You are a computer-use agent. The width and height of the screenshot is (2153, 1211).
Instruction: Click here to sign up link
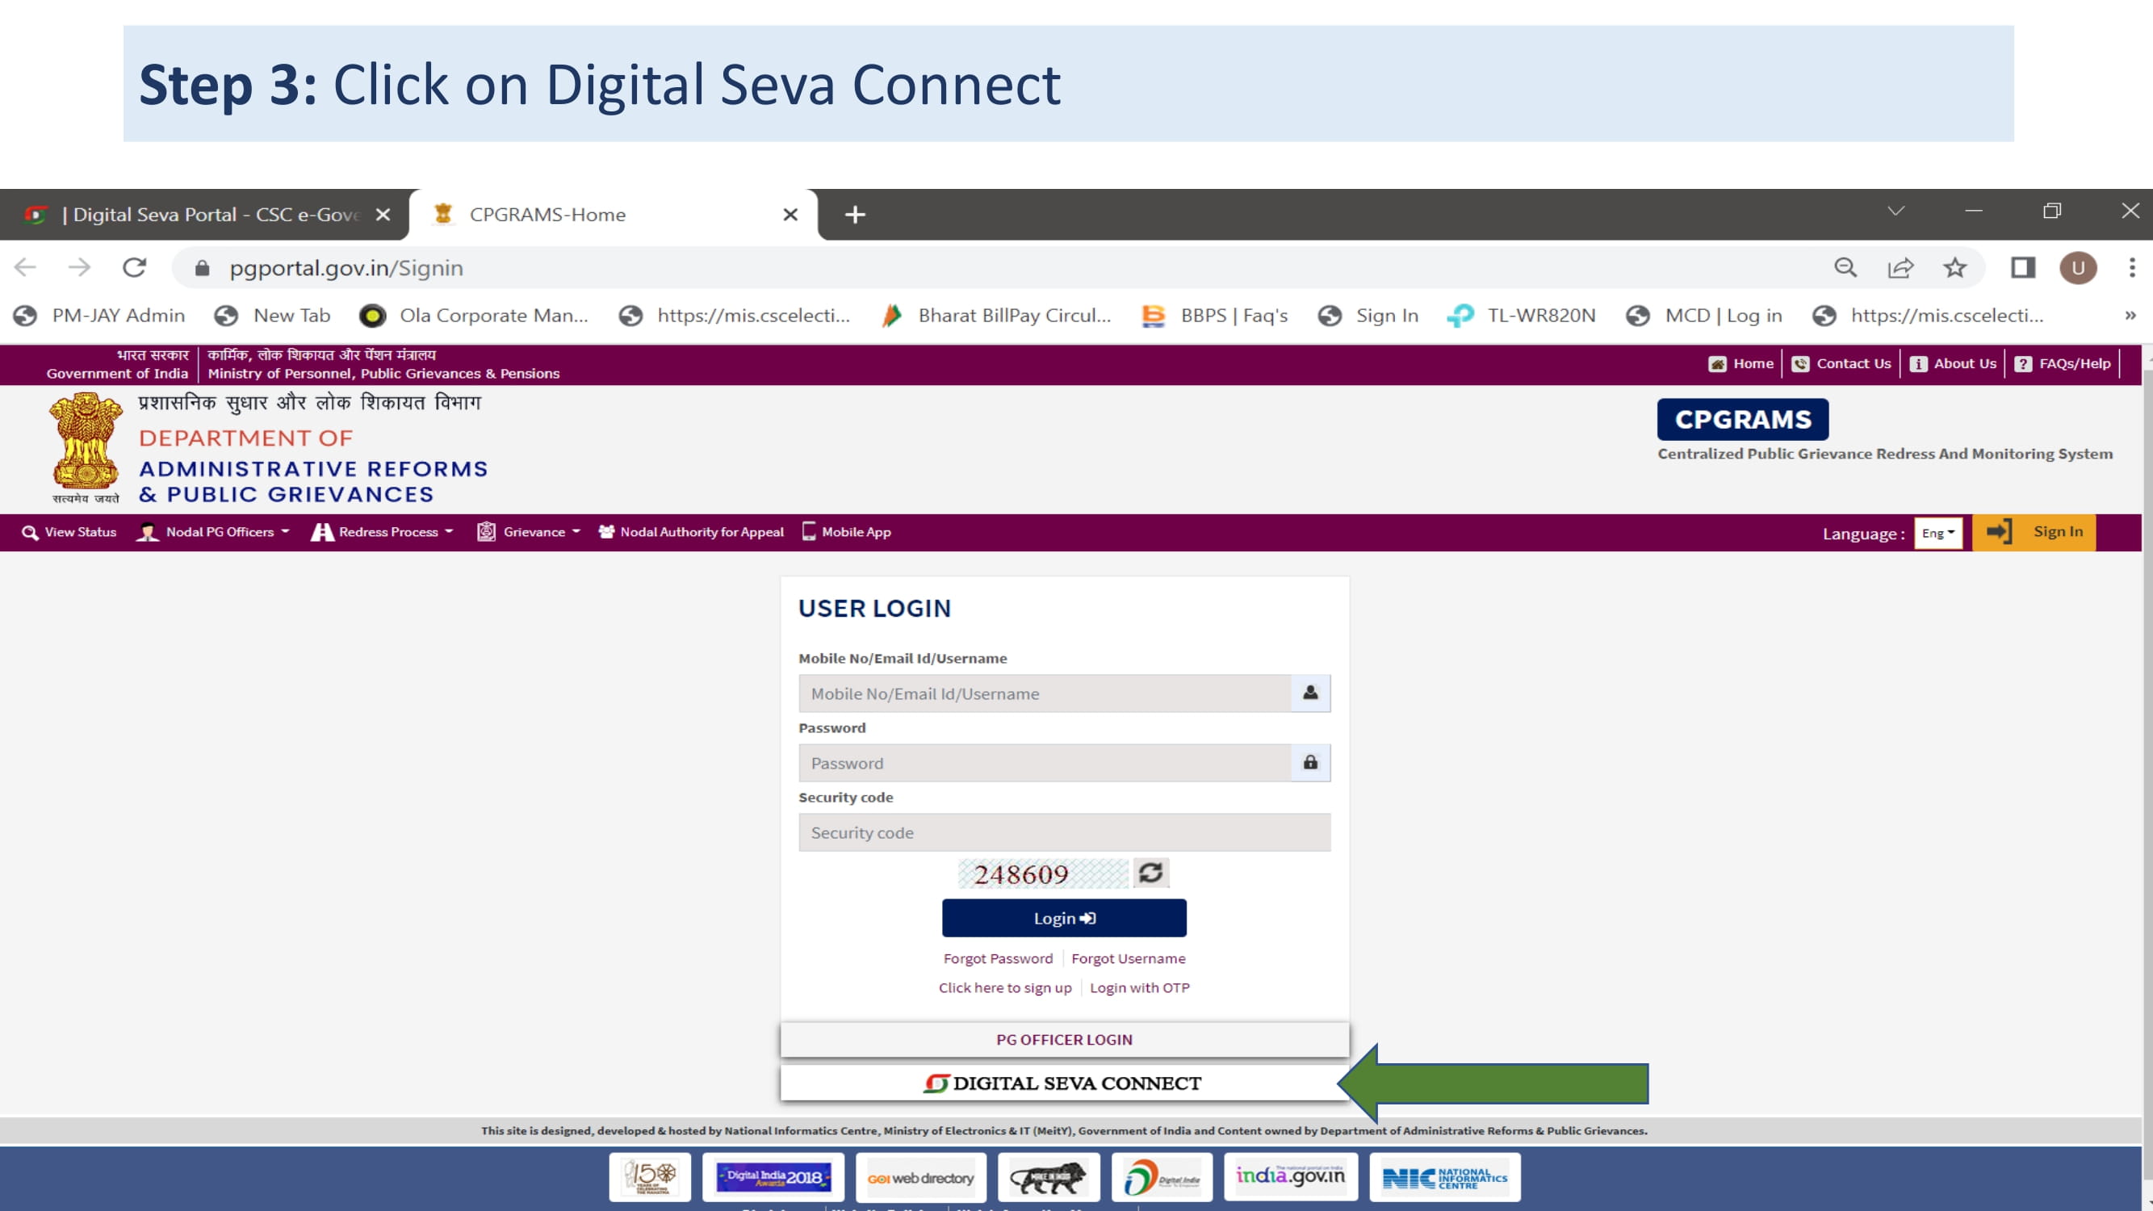tap(1004, 988)
